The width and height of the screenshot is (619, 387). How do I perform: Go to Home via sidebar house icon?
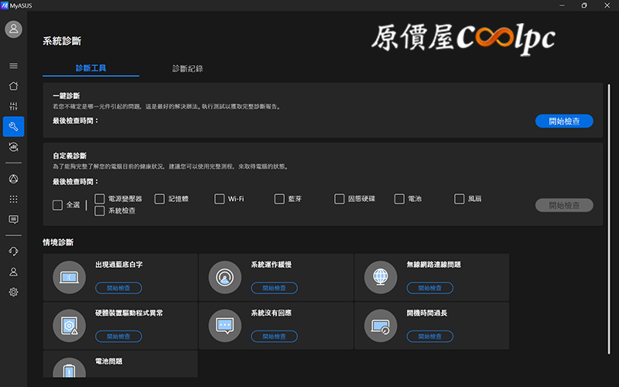pyautogui.click(x=13, y=86)
